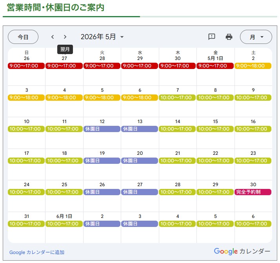The image size is (280, 263).
Task: Open the 休園日 event on May 27
Action: tap(140, 192)
